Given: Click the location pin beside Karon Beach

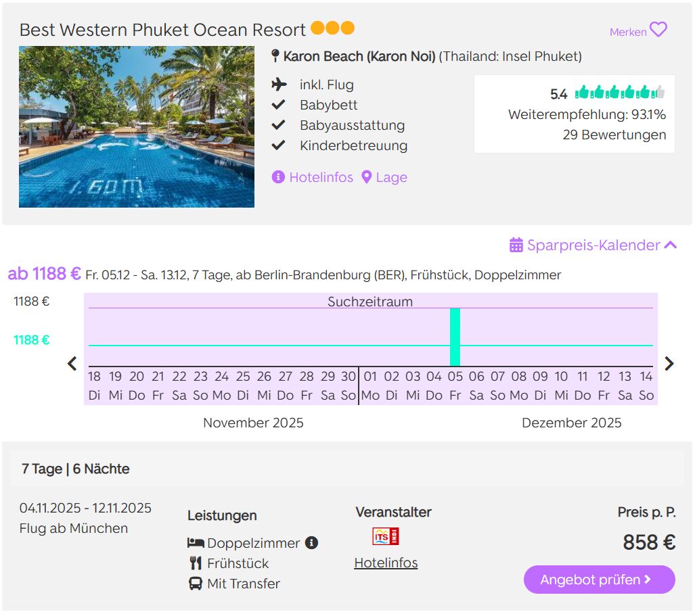Looking at the screenshot, I should (275, 57).
